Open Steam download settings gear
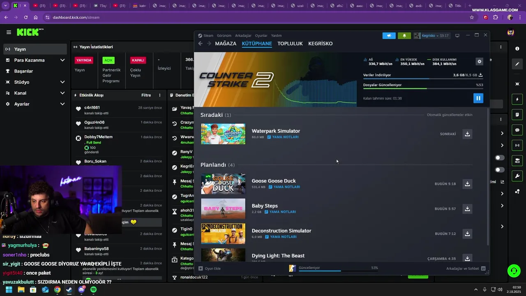The height and width of the screenshot is (296, 526). click(x=479, y=61)
